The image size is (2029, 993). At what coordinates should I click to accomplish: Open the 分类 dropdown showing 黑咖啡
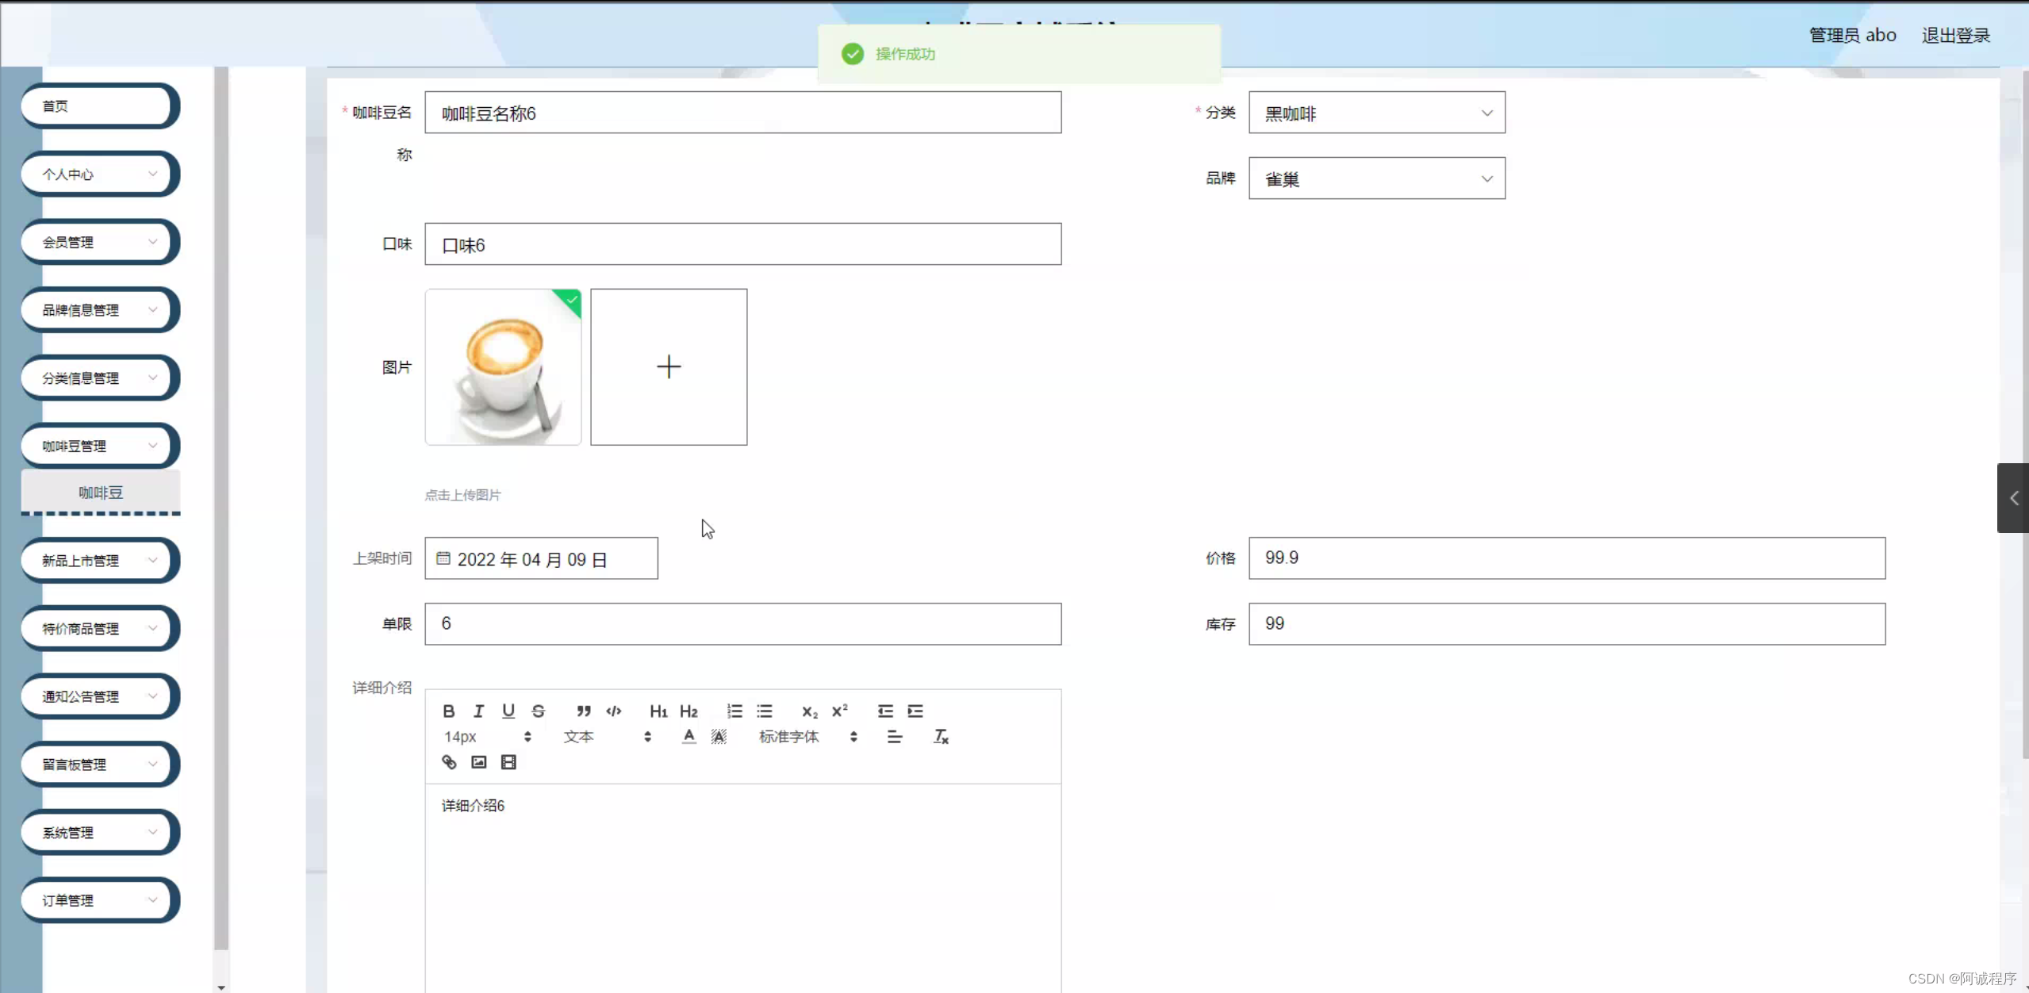pyautogui.click(x=1376, y=113)
